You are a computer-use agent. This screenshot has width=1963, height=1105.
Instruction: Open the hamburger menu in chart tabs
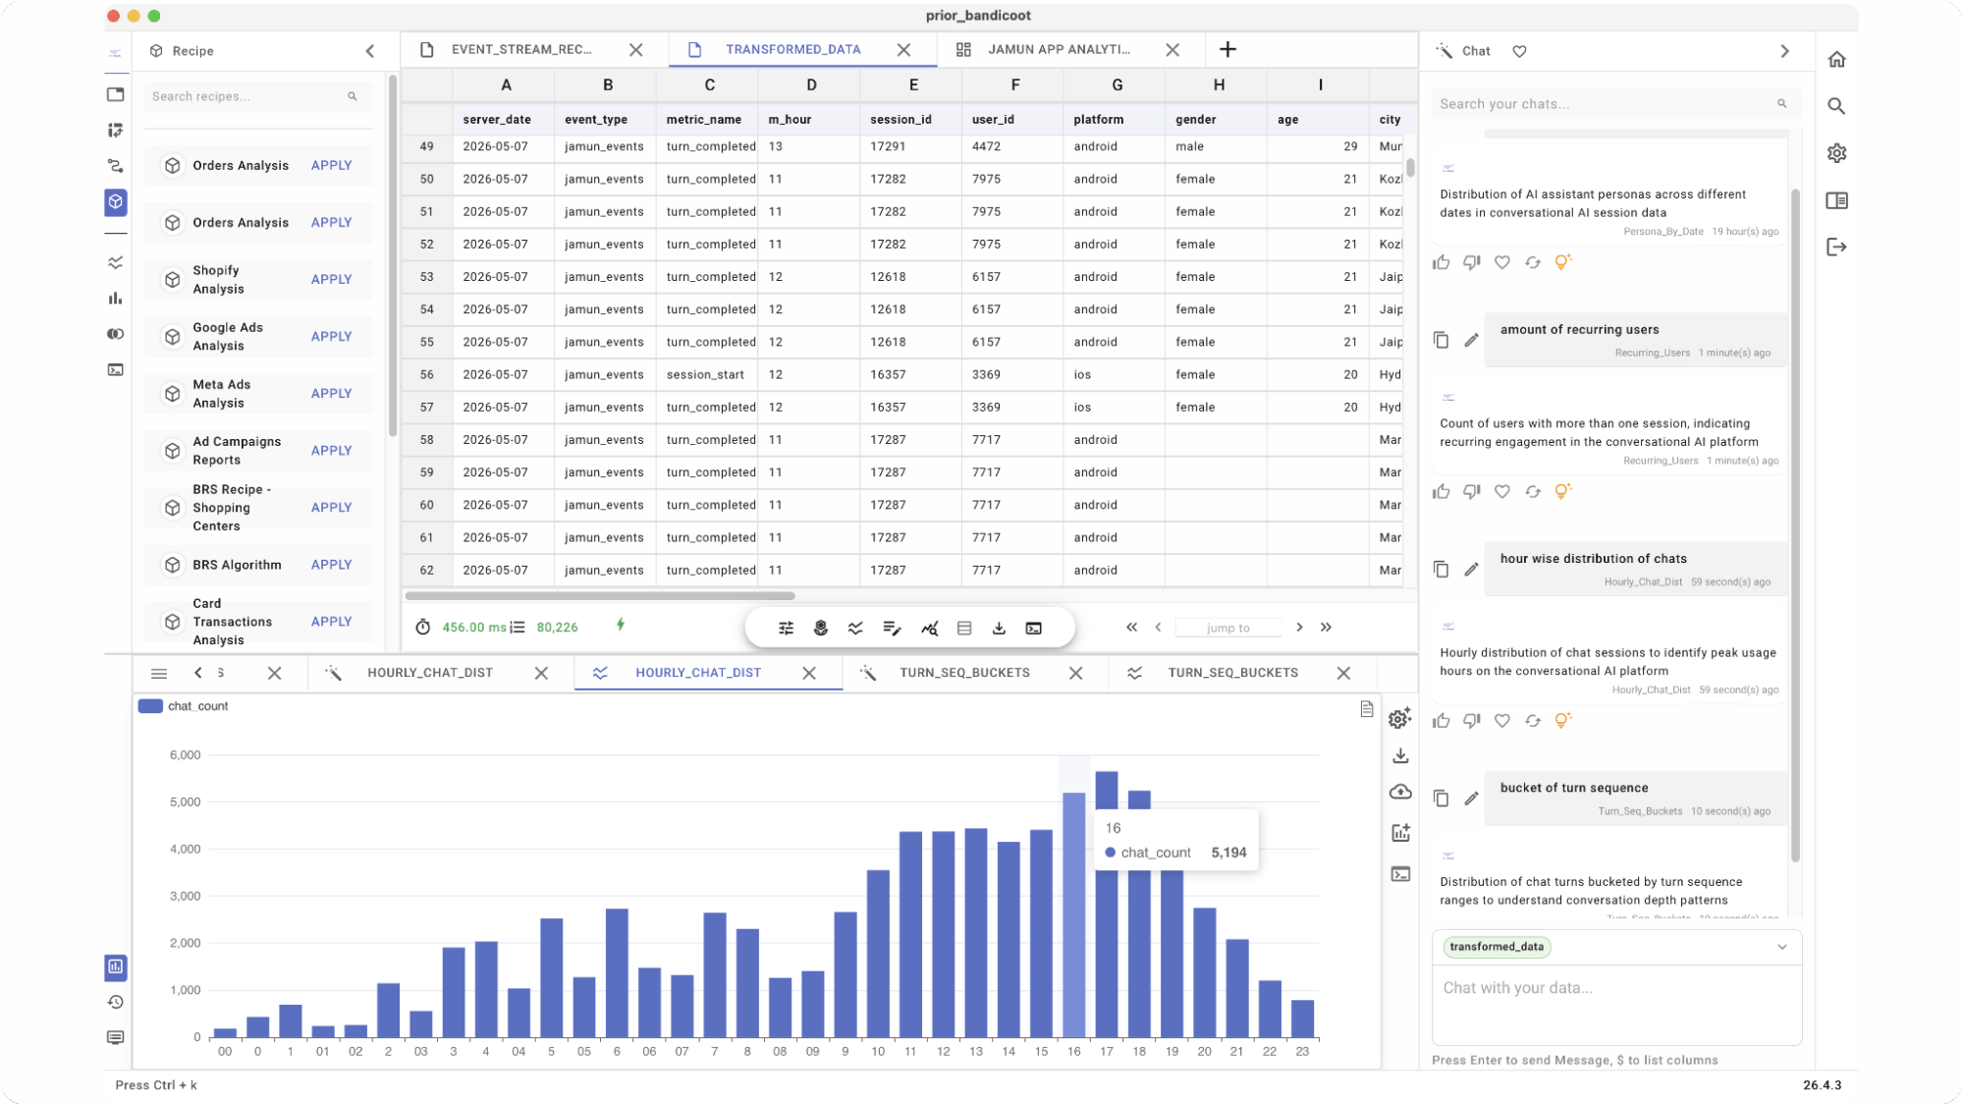tap(159, 673)
